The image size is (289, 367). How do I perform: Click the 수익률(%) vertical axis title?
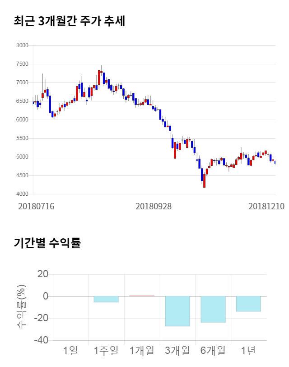click(x=21, y=307)
